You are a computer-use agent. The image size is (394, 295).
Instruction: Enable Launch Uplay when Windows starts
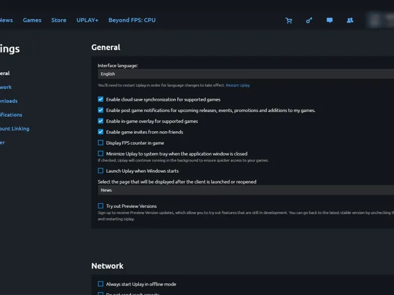(x=100, y=171)
